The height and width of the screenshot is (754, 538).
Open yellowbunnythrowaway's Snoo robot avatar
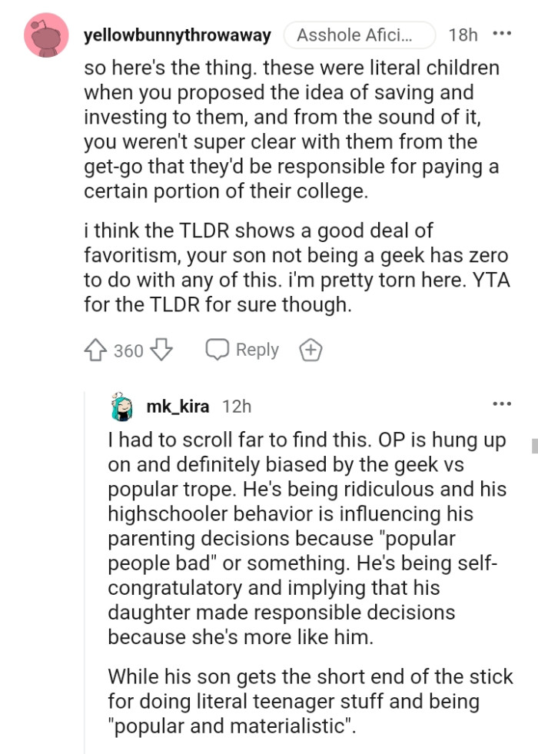tap(46, 35)
